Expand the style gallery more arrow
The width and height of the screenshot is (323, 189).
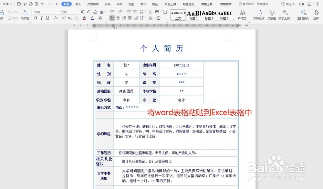click(234, 19)
